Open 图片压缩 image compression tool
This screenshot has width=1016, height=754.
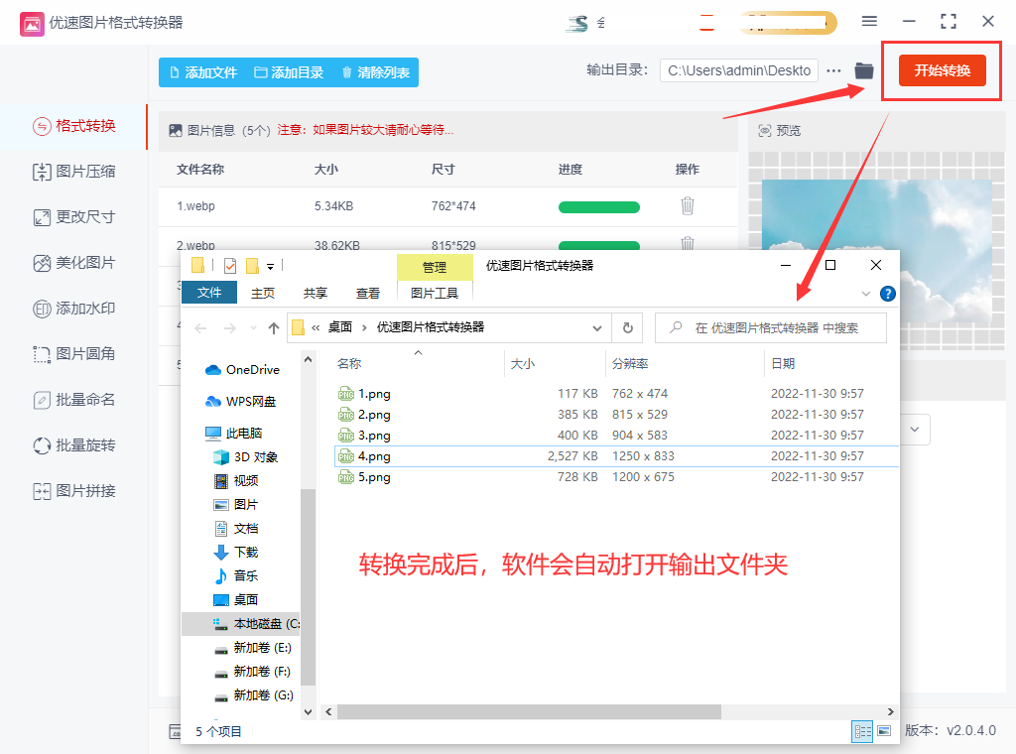(x=73, y=172)
